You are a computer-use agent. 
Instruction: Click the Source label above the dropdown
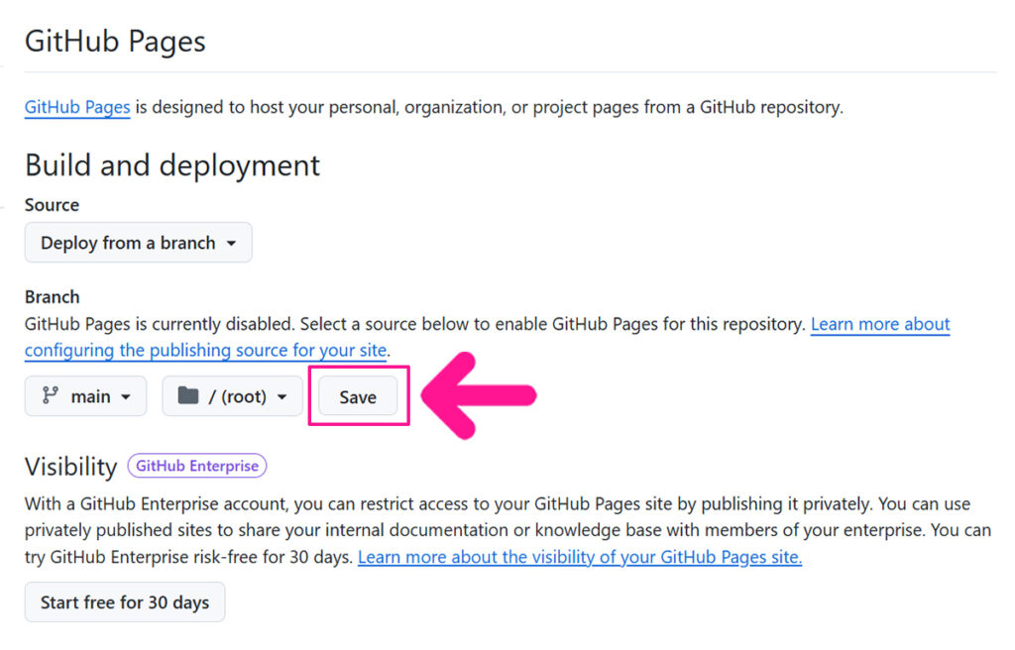pos(52,205)
